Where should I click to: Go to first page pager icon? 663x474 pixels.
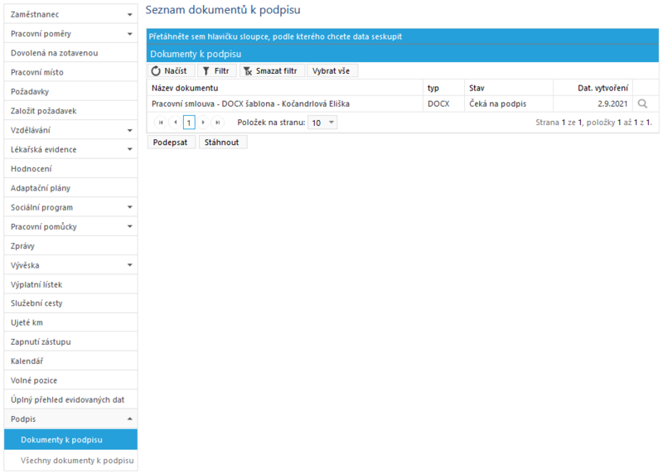tap(161, 123)
